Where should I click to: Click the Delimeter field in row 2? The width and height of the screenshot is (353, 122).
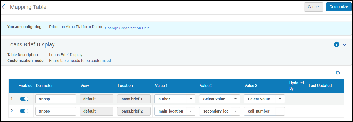pos(56,111)
